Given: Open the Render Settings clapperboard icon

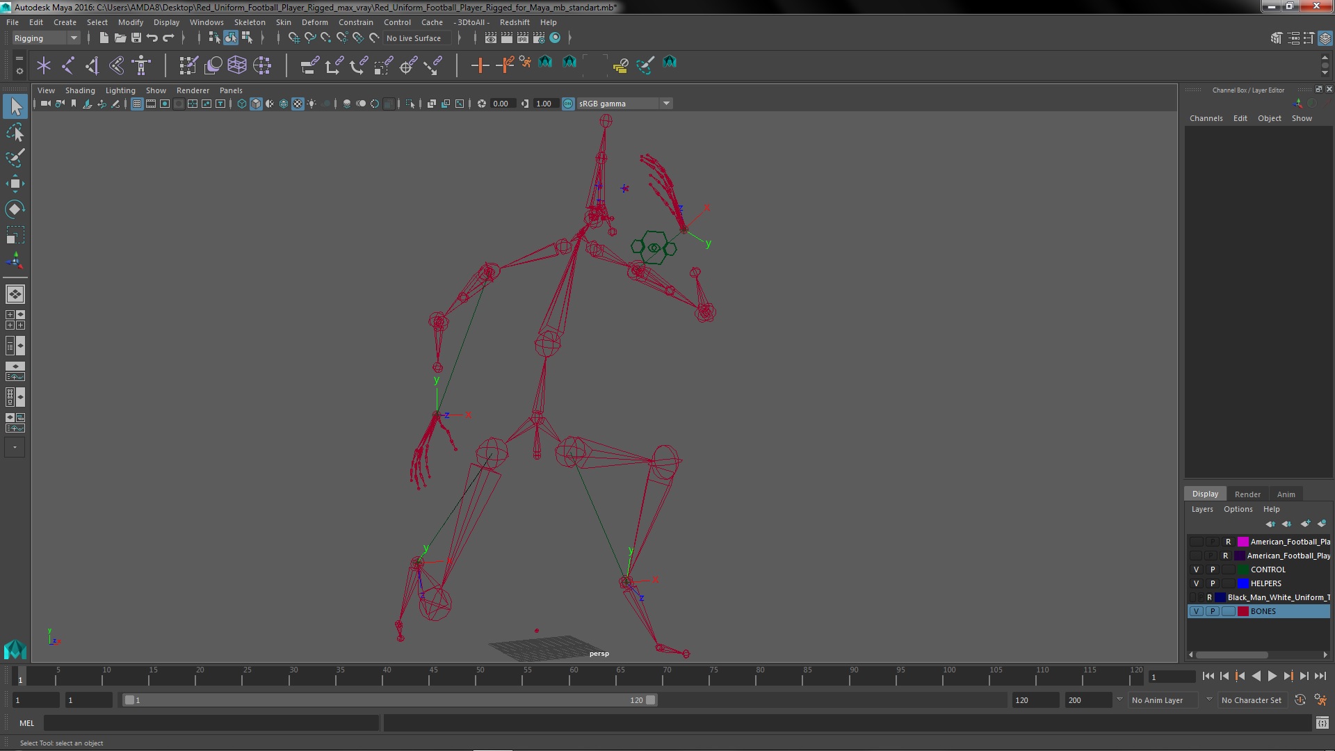Looking at the screenshot, I should coord(539,38).
